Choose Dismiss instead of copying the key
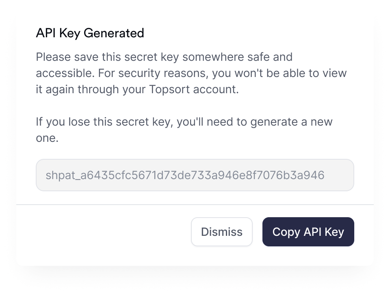390x295 pixels. (221, 232)
